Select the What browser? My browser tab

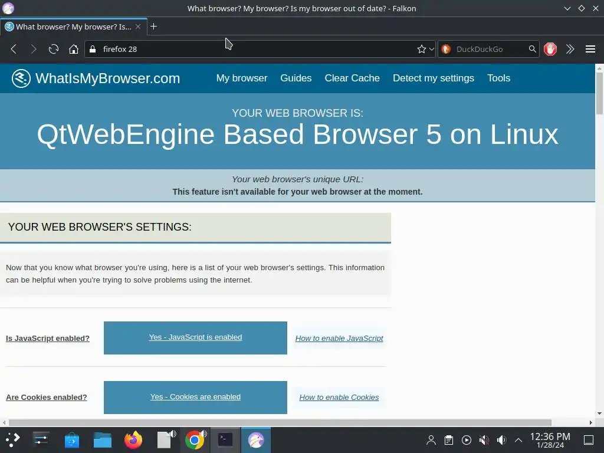[74, 27]
